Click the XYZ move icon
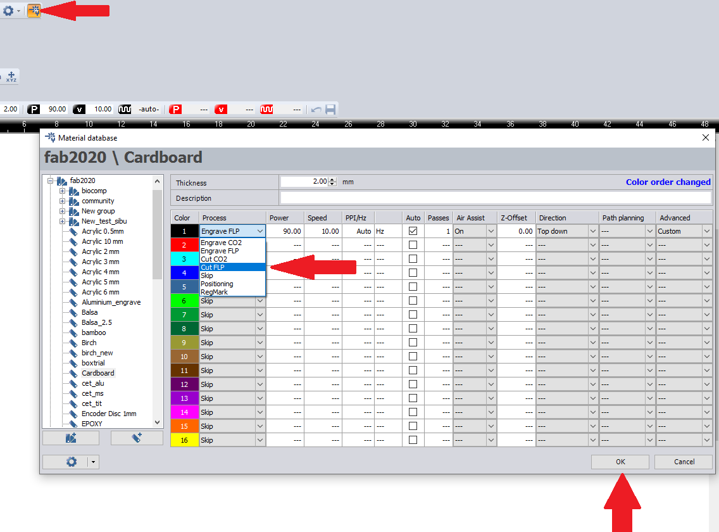Screen dimensions: 719x532 11,77
